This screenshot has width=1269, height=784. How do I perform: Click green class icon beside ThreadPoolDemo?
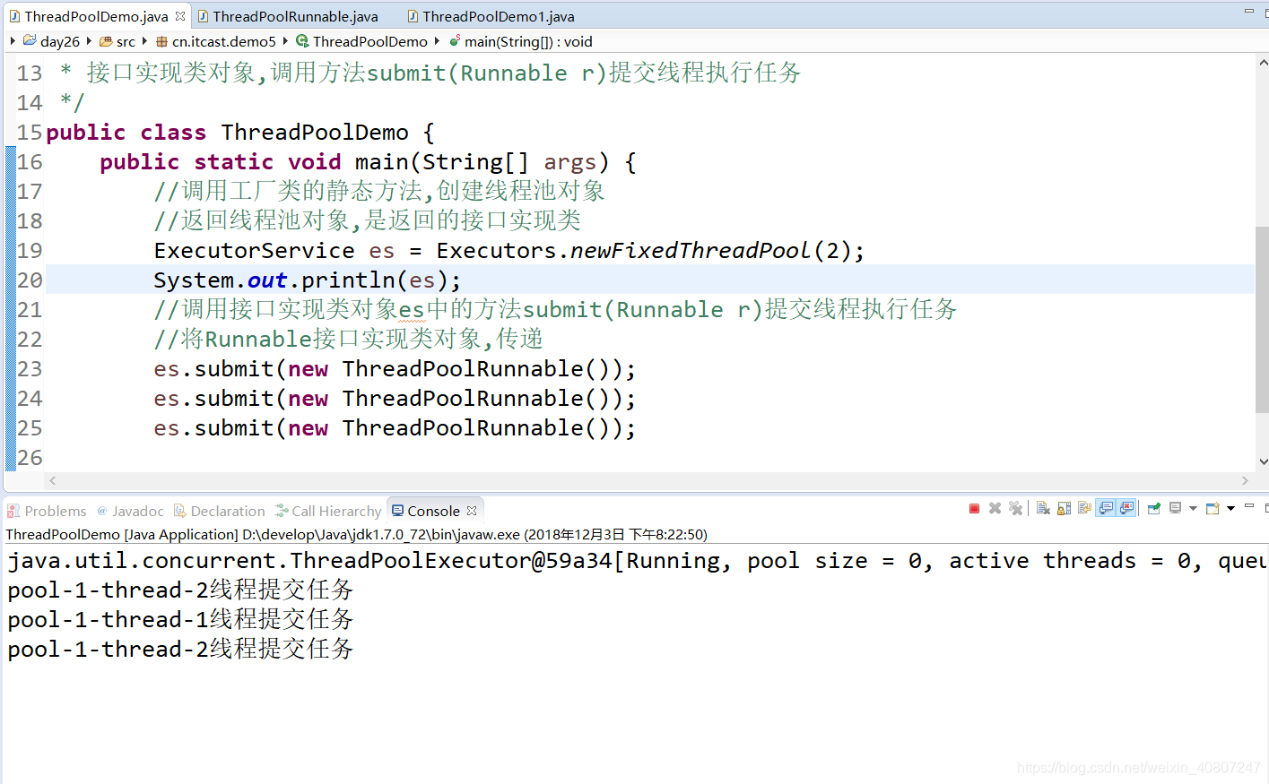point(302,41)
